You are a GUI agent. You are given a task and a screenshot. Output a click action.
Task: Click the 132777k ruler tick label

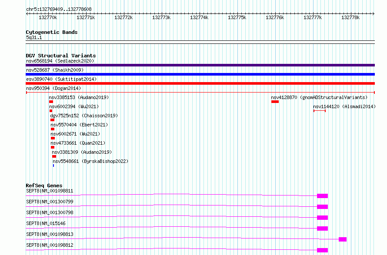point(313,18)
